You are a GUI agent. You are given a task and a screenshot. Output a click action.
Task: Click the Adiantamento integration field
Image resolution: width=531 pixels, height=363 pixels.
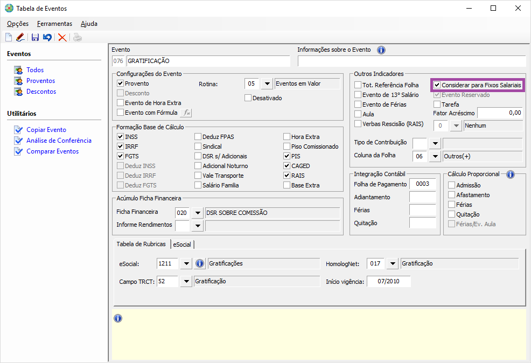pyautogui.click(x=423, y=197)
